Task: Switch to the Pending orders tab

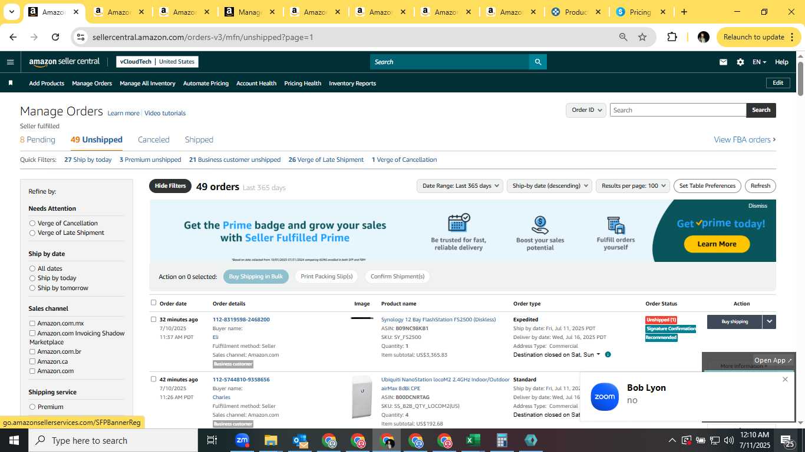Action: [x=38, y=139]
